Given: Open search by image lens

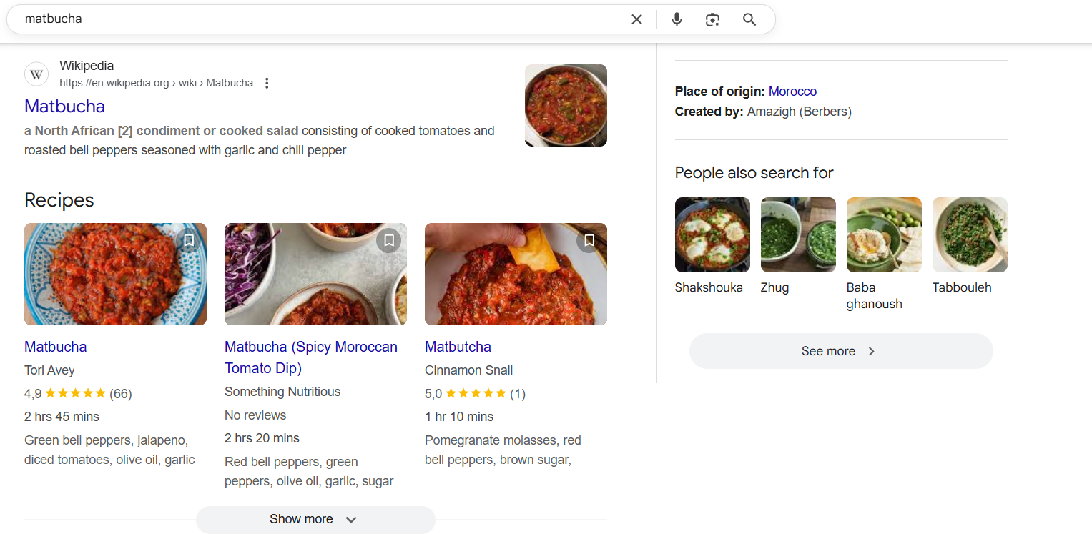Looking at the screenshot, I should coord(712,19).
